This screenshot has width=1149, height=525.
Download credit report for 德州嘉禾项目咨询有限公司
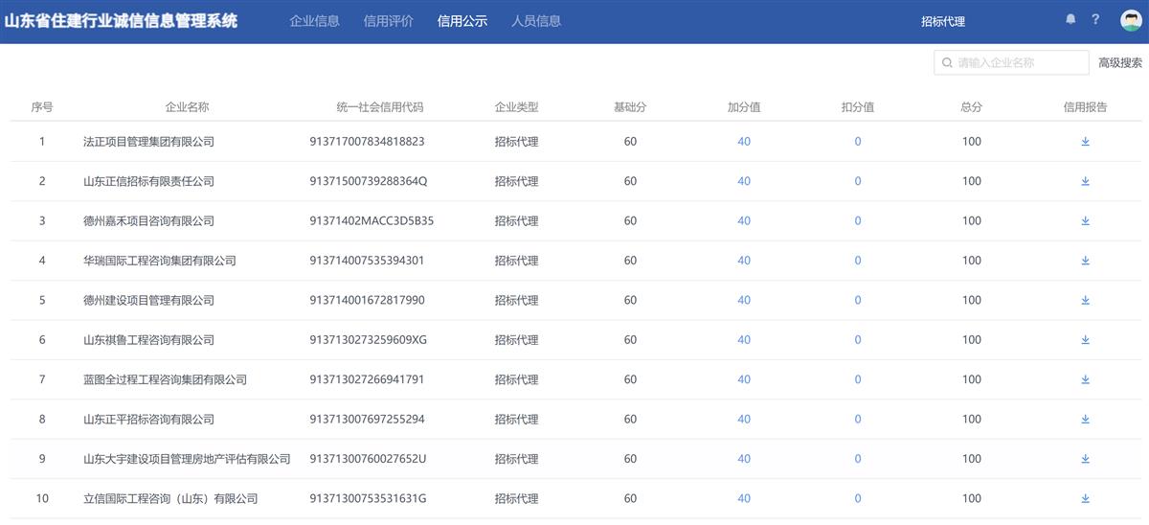point(1085,221)
